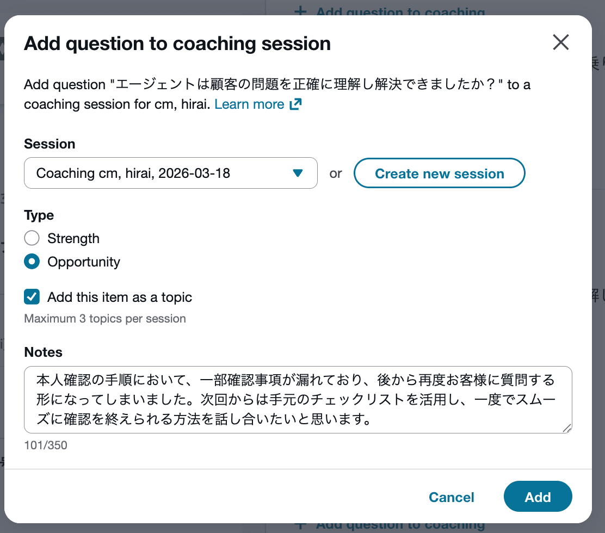
Task: Uncheck the Add this item as a topic checkbox
Action: coord(32,298)
